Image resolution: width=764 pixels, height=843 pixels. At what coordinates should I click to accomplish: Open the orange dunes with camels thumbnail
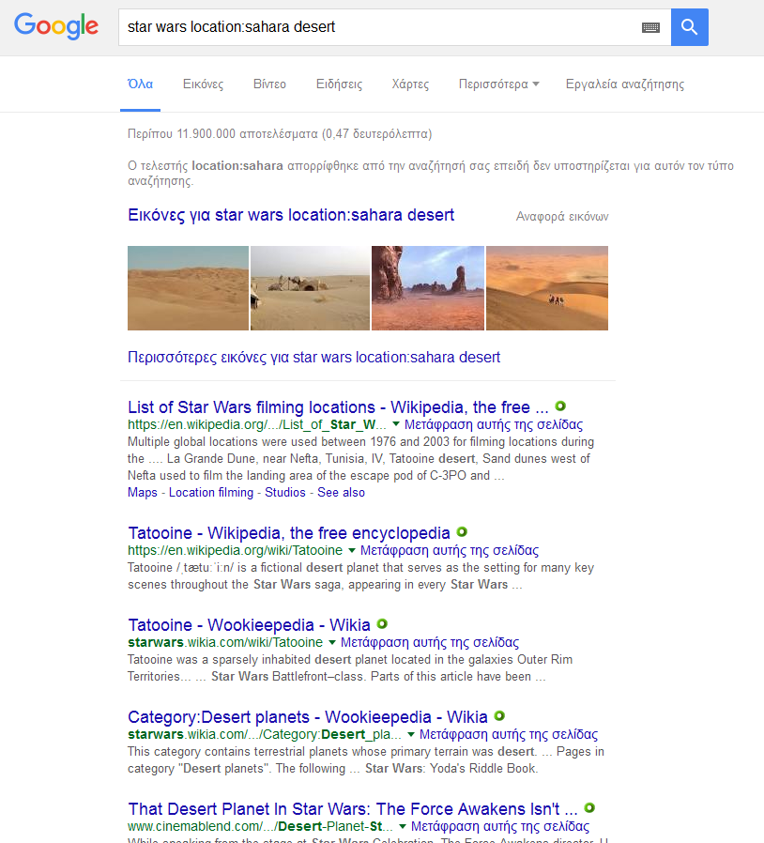coord(547,288)
